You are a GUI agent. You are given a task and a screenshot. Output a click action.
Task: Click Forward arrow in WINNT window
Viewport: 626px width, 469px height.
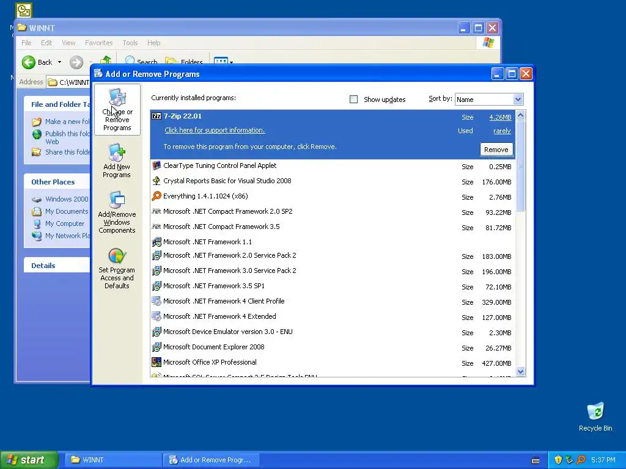click(76, 62)
